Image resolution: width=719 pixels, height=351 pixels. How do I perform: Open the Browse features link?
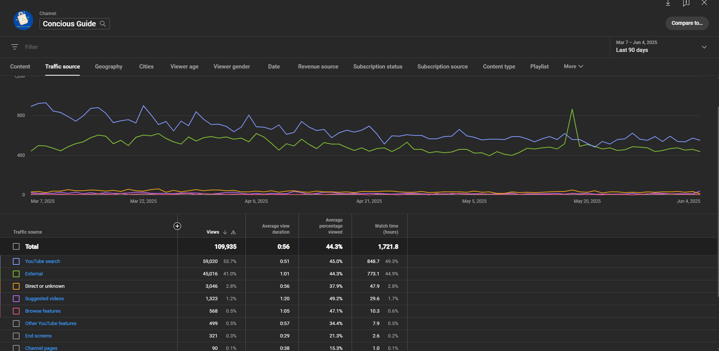pos(43,311)
